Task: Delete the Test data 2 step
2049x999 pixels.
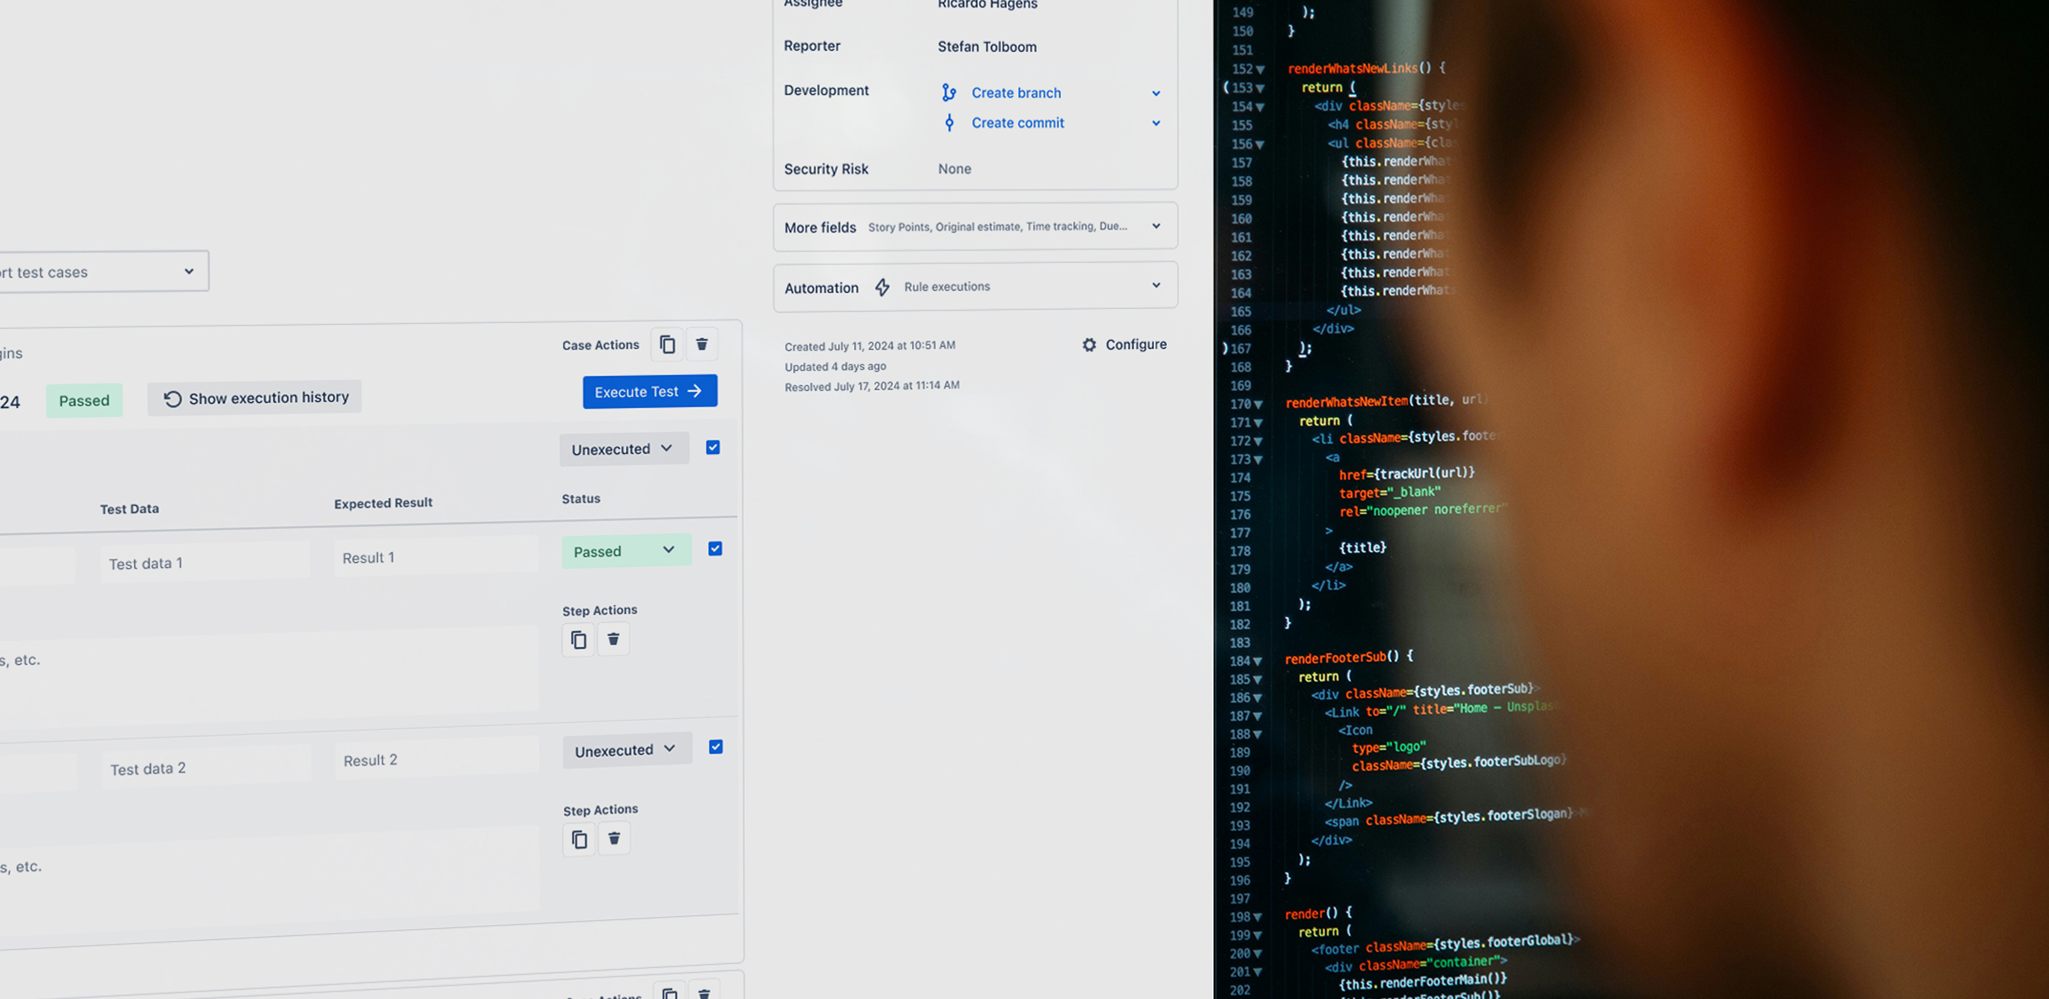Action: coord(614,839)
